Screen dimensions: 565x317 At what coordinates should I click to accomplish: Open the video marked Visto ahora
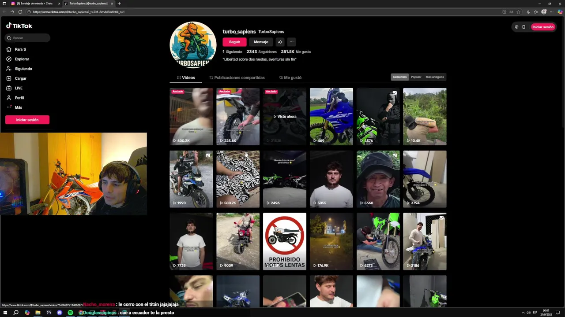(285, 117)
